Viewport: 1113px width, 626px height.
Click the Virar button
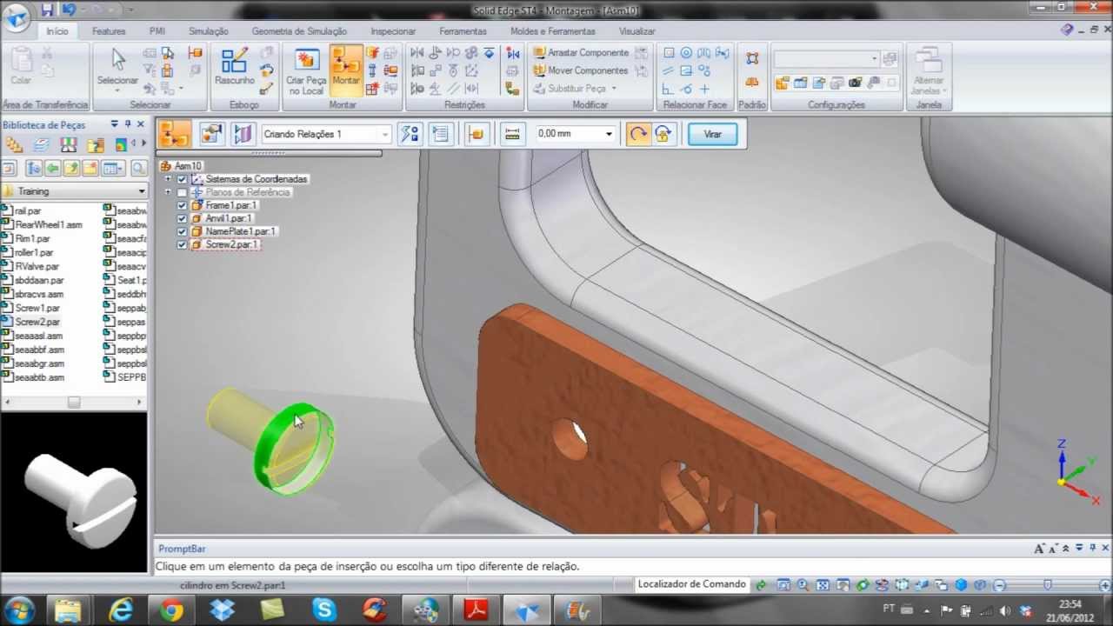pyautogui.click(x=713, y=134)
